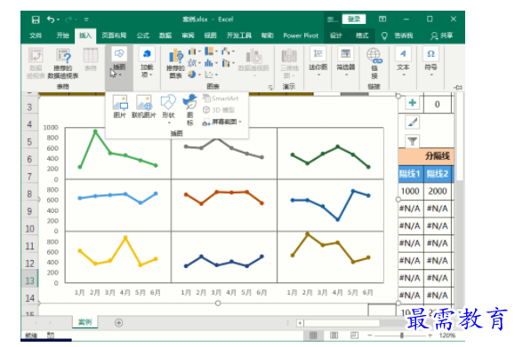Switch to the 数据 ribbon tab
515x347 pixels.
[x=165, y=35]
